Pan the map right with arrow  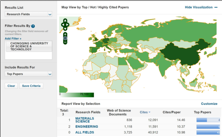pos(68,25)
